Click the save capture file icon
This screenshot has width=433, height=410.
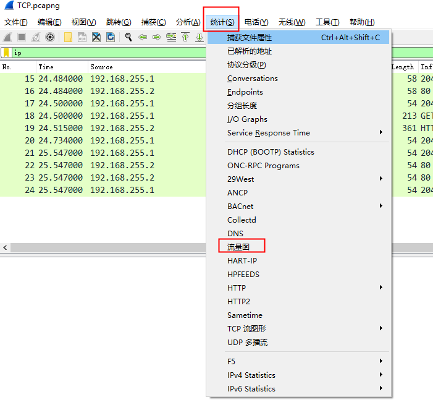(x=82, y=37)
